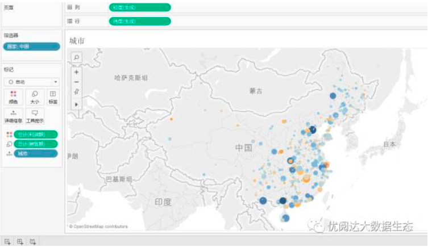Image resolution: width=428 pixels, height=247 pixels.
Task: Expand map tools with the arrow button
Action: pyautogui.click(x=77, y=104)
